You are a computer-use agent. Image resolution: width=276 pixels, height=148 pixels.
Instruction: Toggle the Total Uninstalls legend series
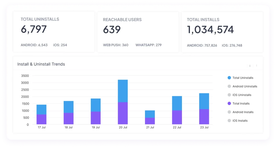240,78
